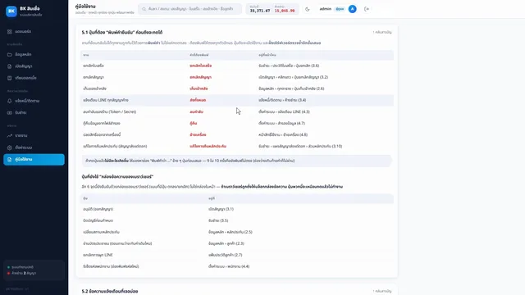Image resolution: width=525 pixels, height=295 pixels.
Task: Go back to contents from section 5.2
Action: click(382, 291)
